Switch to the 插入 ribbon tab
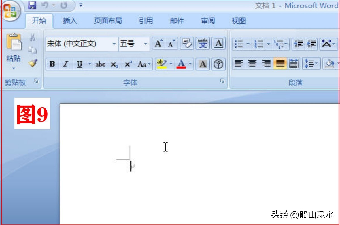Image resolution: width=340 pixels, height=225 pixels. [69, 21]
